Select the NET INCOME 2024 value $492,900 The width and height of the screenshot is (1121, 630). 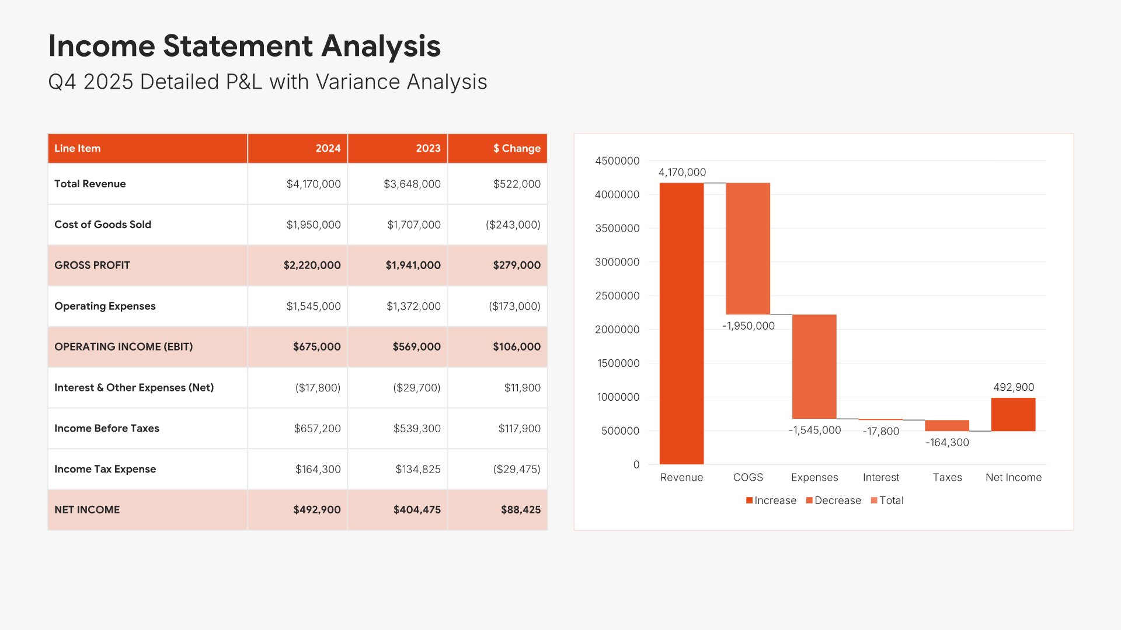point(316,509)
